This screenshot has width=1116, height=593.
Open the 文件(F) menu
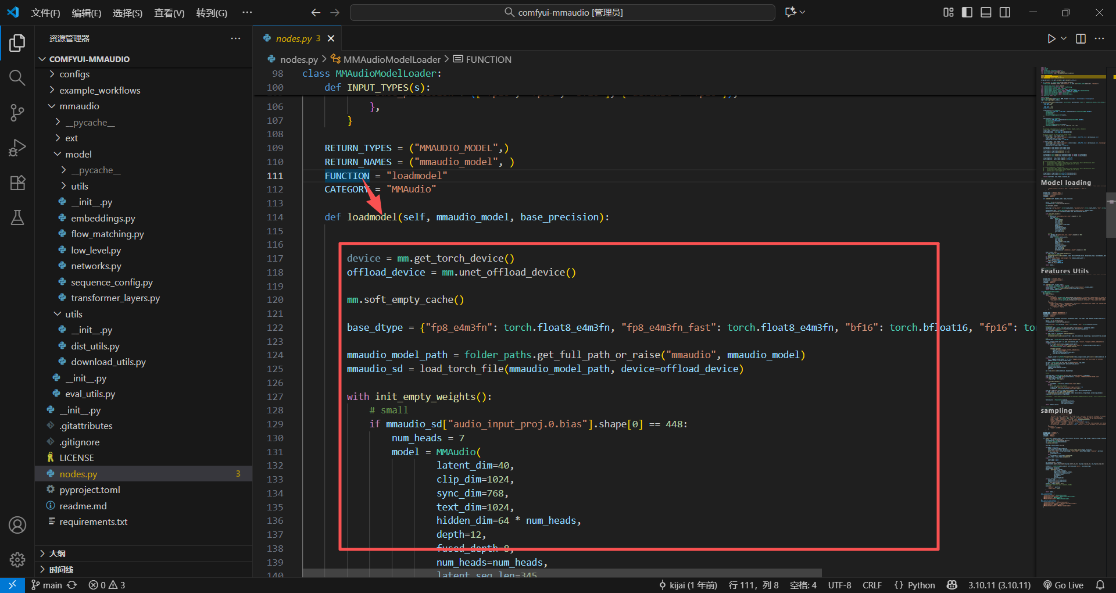tap(45, 13)
